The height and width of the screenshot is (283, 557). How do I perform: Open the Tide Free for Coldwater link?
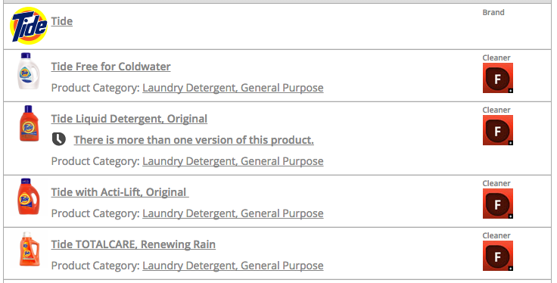[x=110, y=67]
